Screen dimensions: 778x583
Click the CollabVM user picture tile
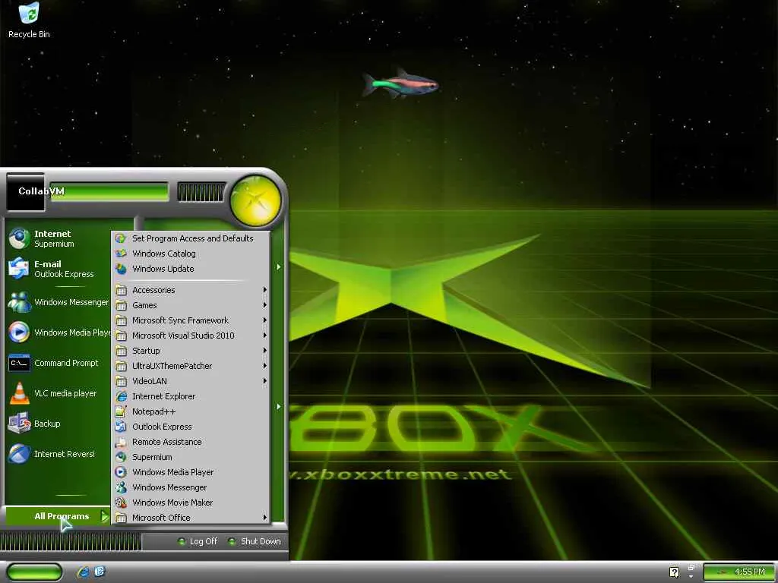pyautogui.click(x=26, y=192)
